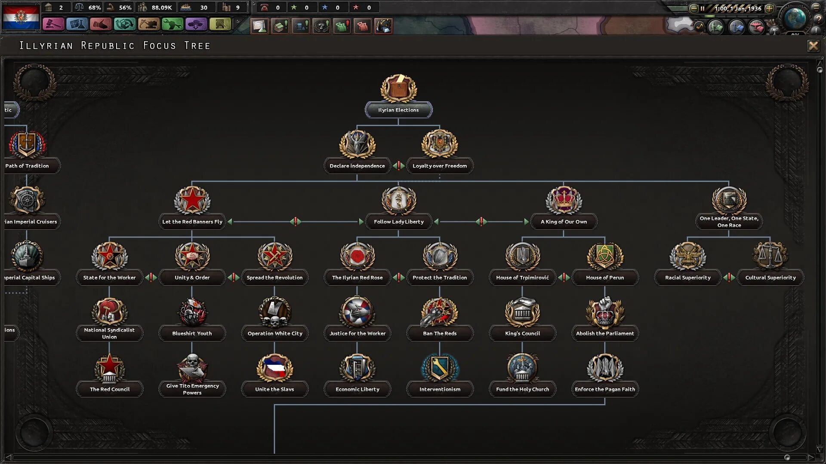Image resolution: width=826 pixels, height=464 pixels.
Task: Open the research flask tab
Action: tap(77, 24)
